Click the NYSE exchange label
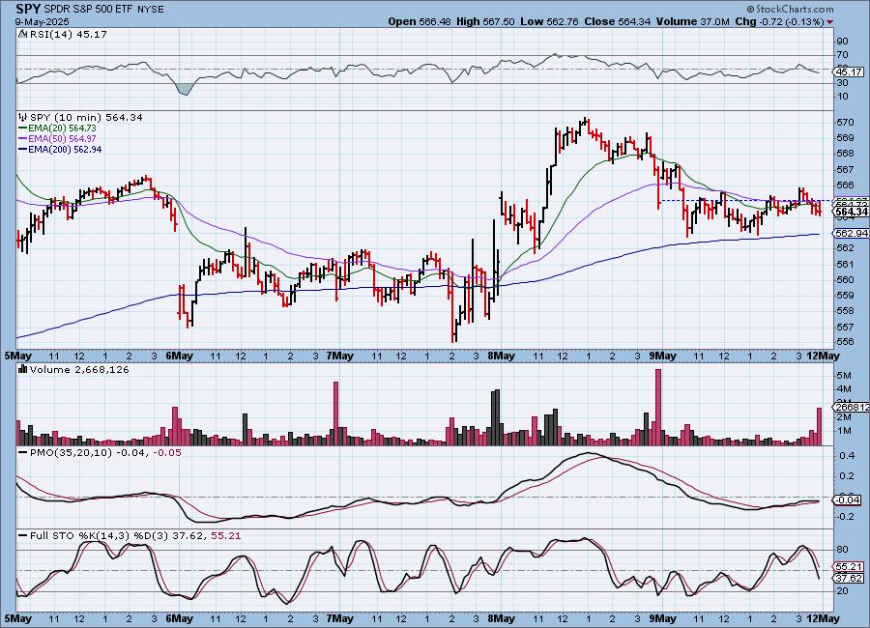This screenshot has height=628, width=870. tap(149, 10)
